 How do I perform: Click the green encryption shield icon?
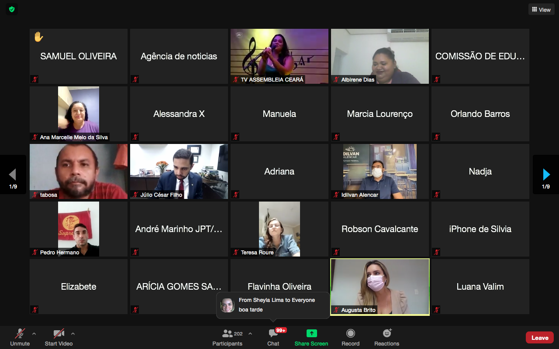tap(12, 9)
